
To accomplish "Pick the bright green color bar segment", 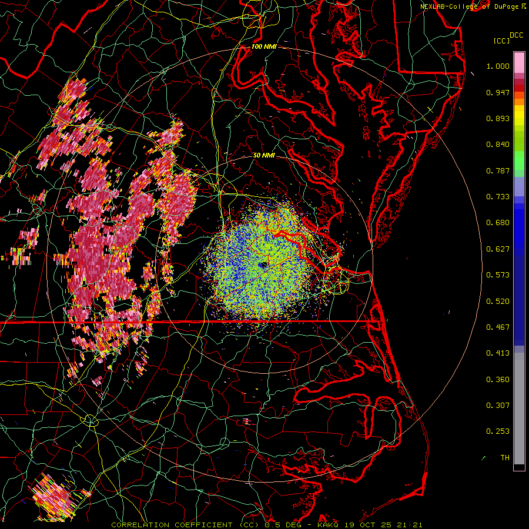I will click(x=519, y=160).
